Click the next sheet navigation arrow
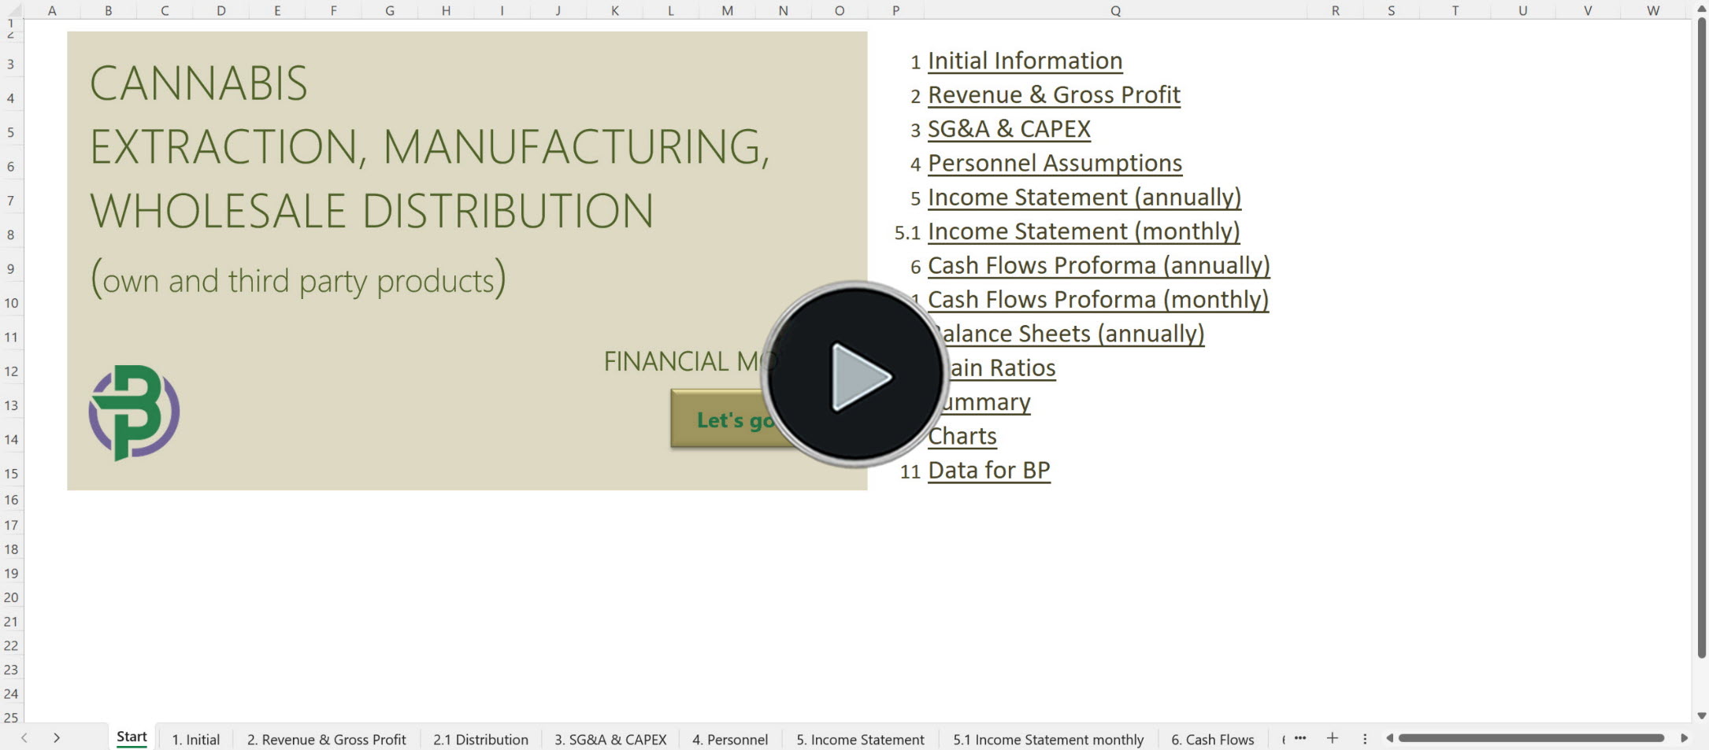The height and width of the screenshot is (750, 1709). [x=56, y=738]
